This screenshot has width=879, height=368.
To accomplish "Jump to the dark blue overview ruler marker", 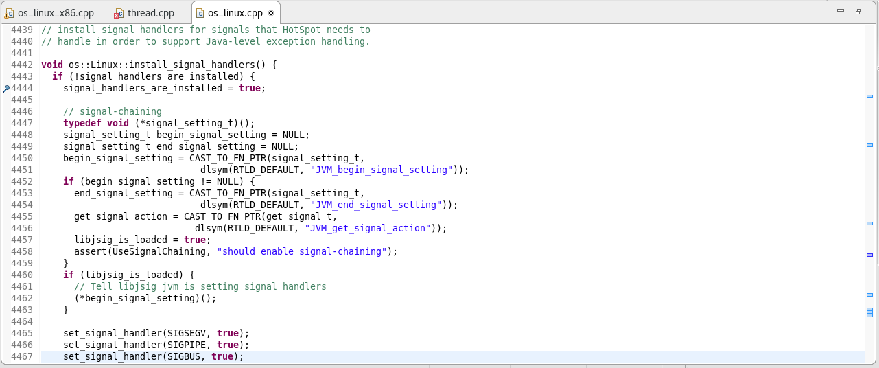I will pos(869,255).
